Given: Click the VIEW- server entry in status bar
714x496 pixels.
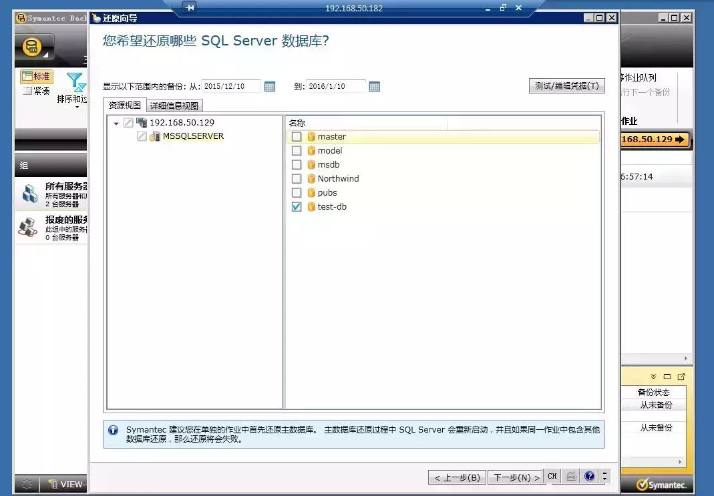Looking at the screenshot, I should (67, 484).
